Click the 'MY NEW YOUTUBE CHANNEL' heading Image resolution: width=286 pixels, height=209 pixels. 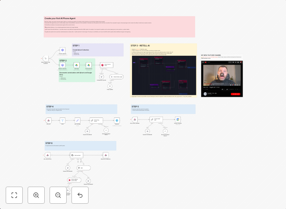[x=211, y=55]
